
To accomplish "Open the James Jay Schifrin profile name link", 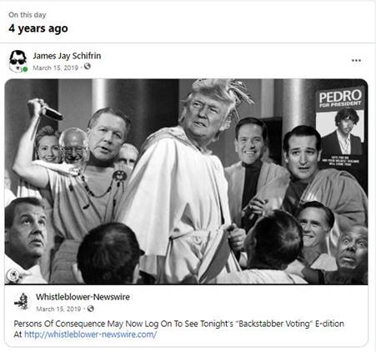I will tap(67, 56).
